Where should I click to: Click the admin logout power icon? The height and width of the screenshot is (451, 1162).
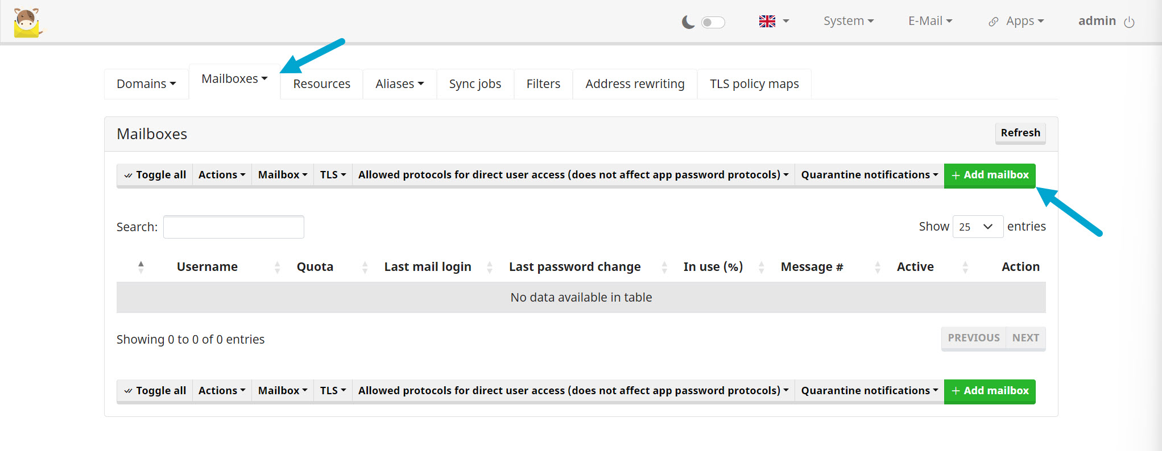click(1130, 22)
